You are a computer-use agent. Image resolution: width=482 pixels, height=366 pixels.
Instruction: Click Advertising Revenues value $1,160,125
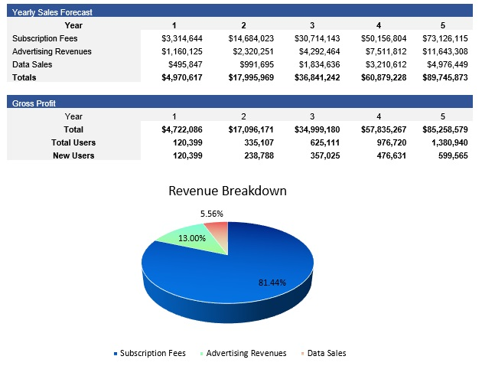pos(182,51)
